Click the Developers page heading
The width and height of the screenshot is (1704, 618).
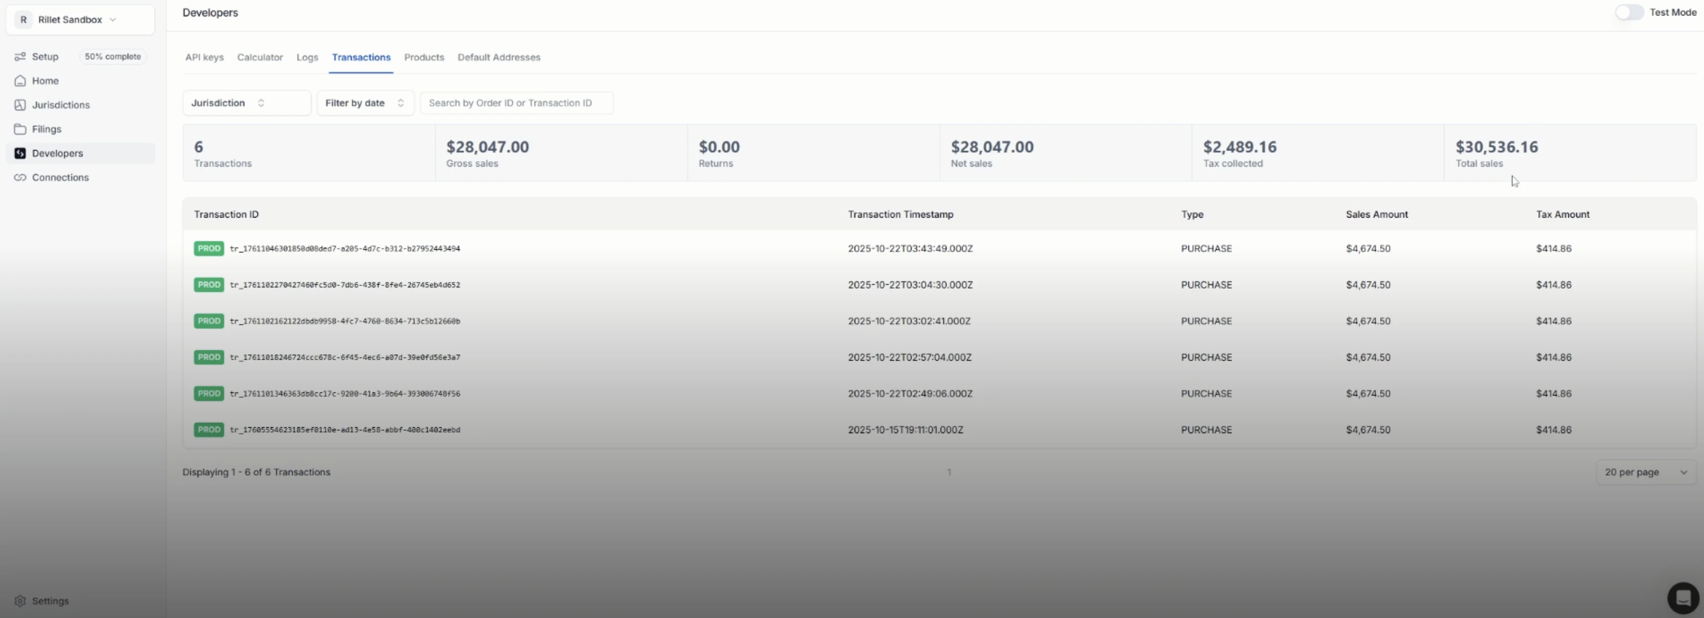pos(210,12)
